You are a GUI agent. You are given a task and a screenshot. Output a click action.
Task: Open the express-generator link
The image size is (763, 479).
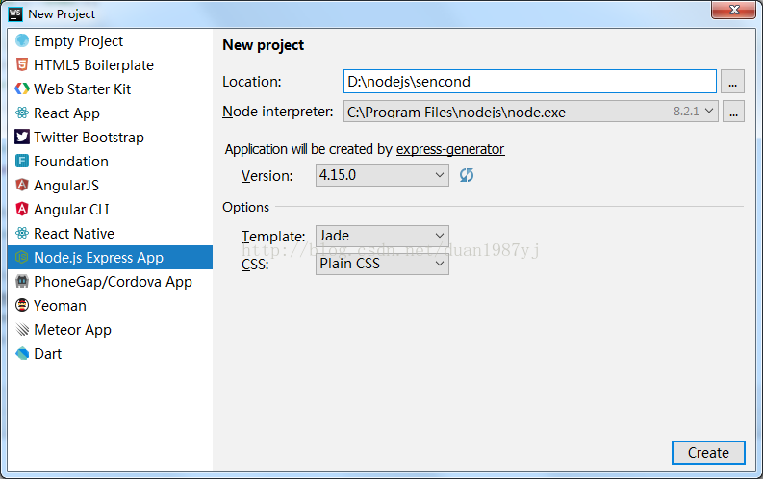[450, 149]
